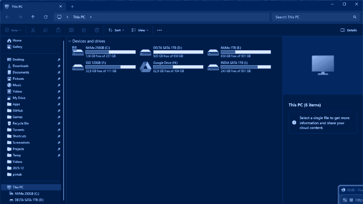The width and height of the screenshot is (363, 204).
Task: Unpin Downloads using its pin icon
Action: tap(59, 66)
